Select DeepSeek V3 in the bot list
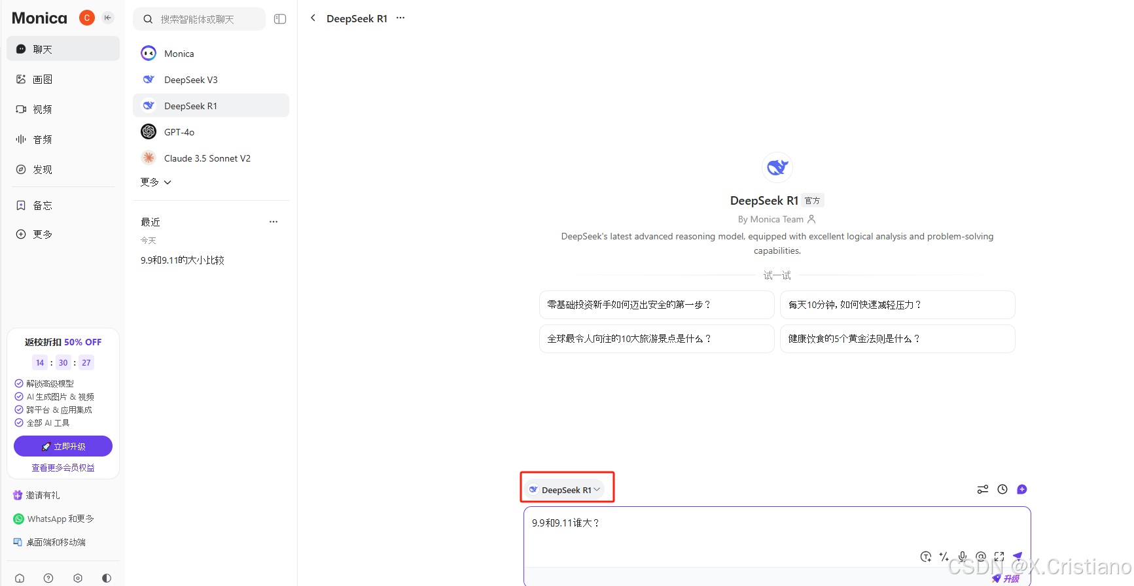This screenshot has width=1134, height=586. [211, 80]
